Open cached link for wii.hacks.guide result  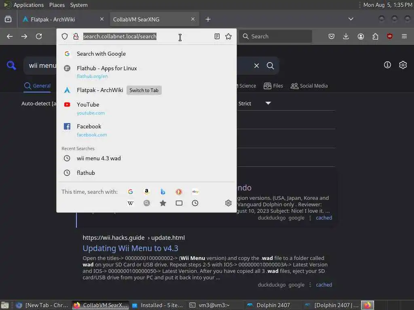tap(324, 285)
